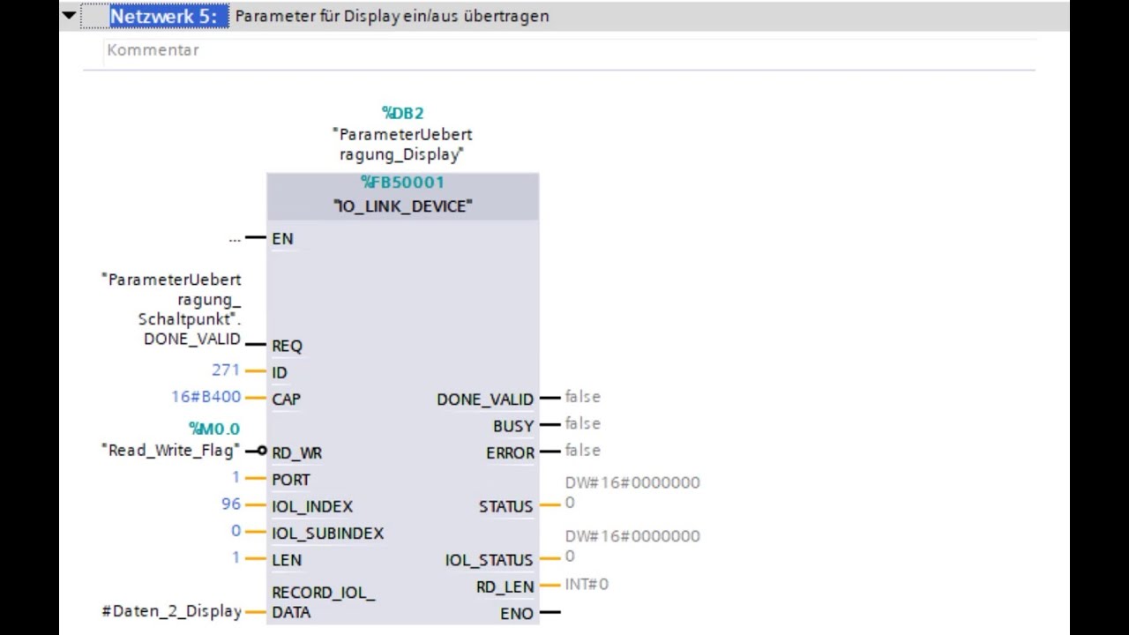Select DW#16#00000000 value at STATUS
Image resolution: width=1129 pixels, height=635 pixels.
[x=632, y=492]
